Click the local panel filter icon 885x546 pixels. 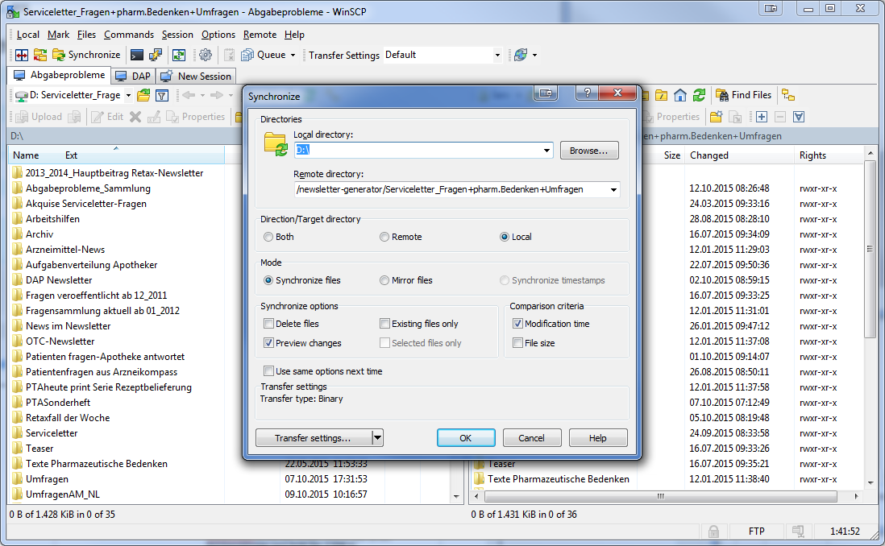pos(161,95)
